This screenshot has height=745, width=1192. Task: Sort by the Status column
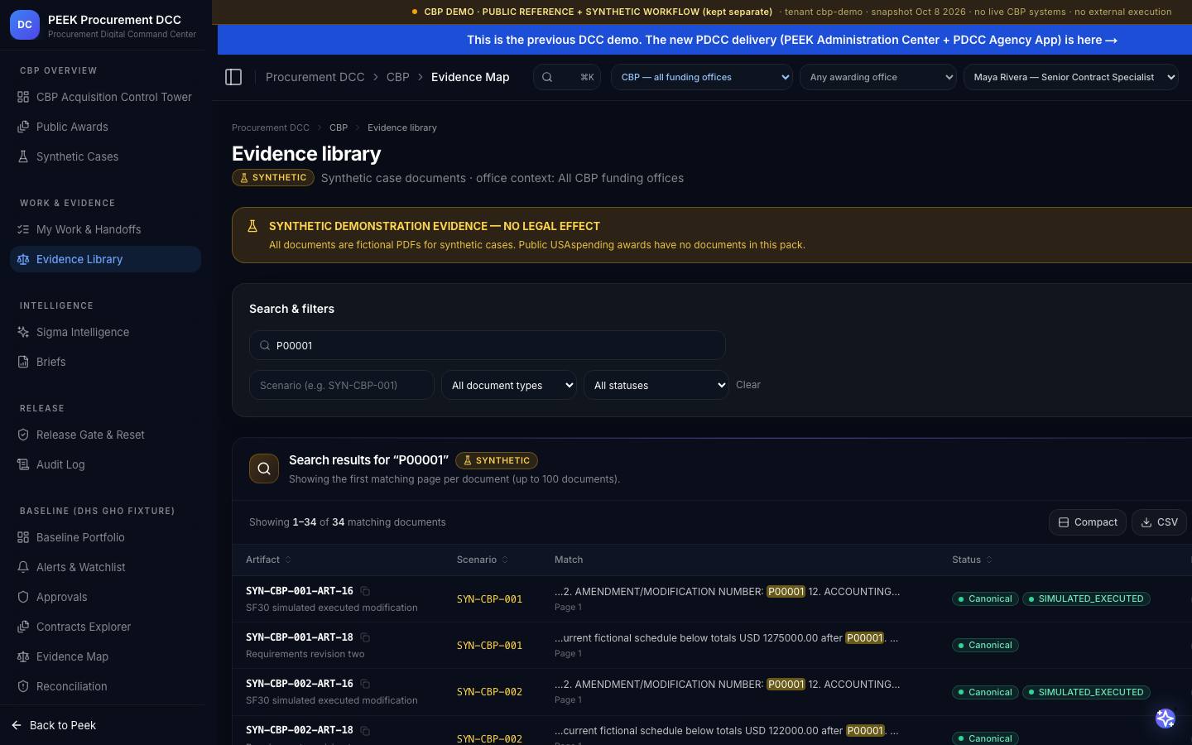(972, 560)
